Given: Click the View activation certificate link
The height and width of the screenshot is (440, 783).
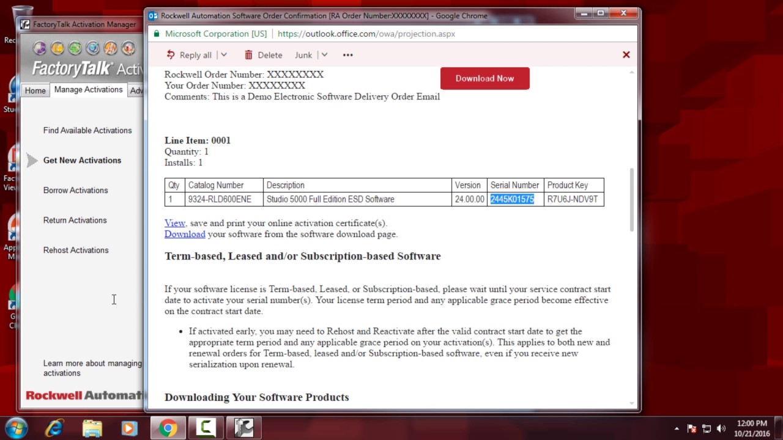Looking at the screenshot, I should click(x=174, y=223).
